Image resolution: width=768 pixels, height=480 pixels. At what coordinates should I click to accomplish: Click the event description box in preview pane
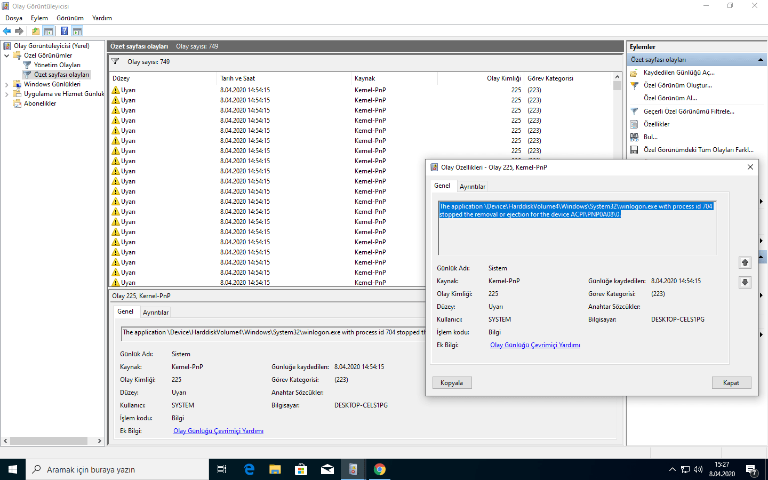[273, 334]
